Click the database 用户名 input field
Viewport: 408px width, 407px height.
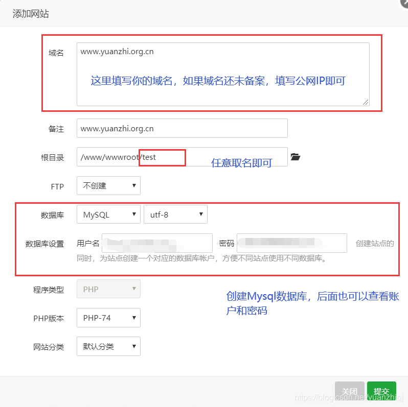pyautogui.click(x=157, y=243)
